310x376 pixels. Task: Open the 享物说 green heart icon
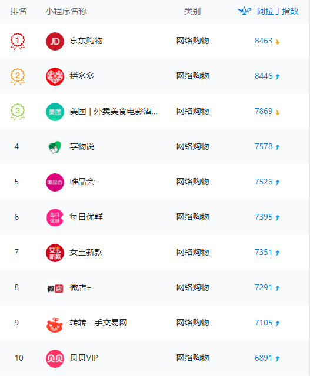click(55, 147)
